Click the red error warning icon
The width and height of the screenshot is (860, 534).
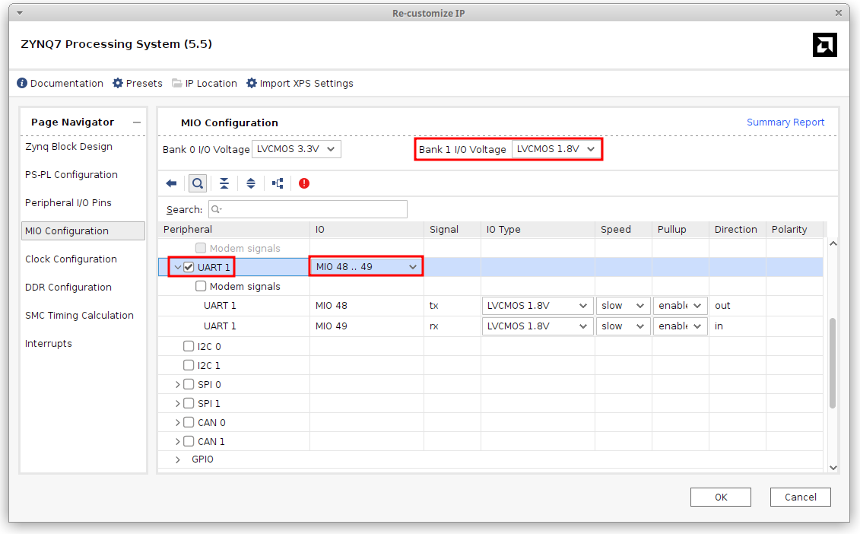point(304,183)
